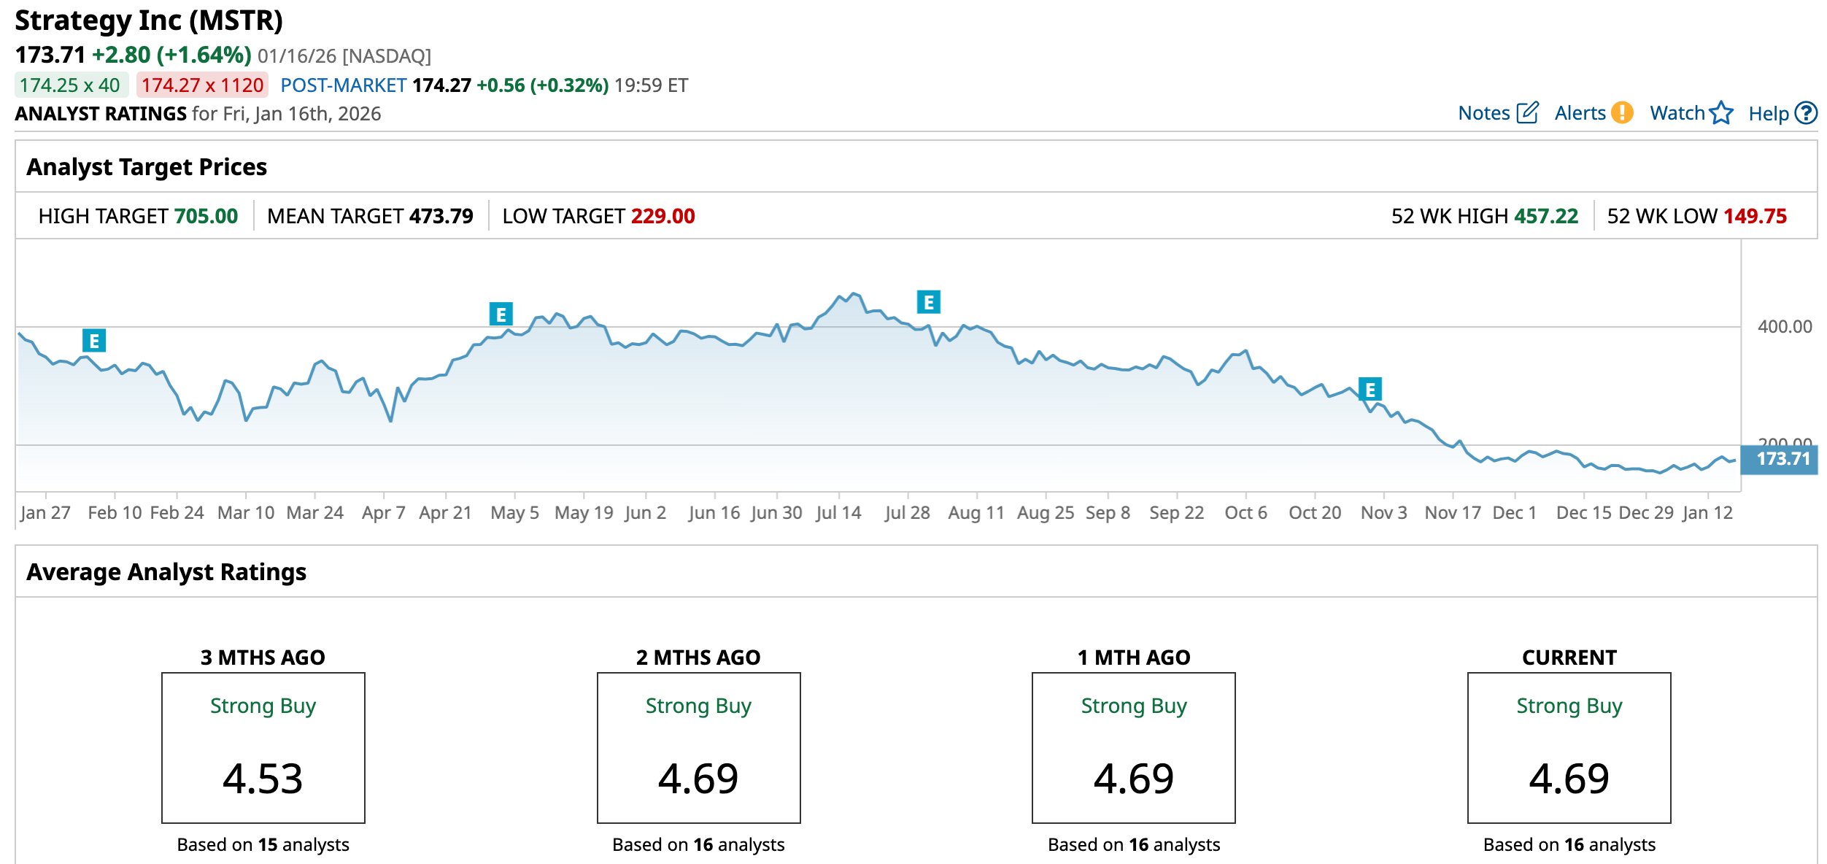The height and width of the screenshot is (864, 1827).
Task: Select the 3 MTHS AGO rating box
Action: click(263, 748)
